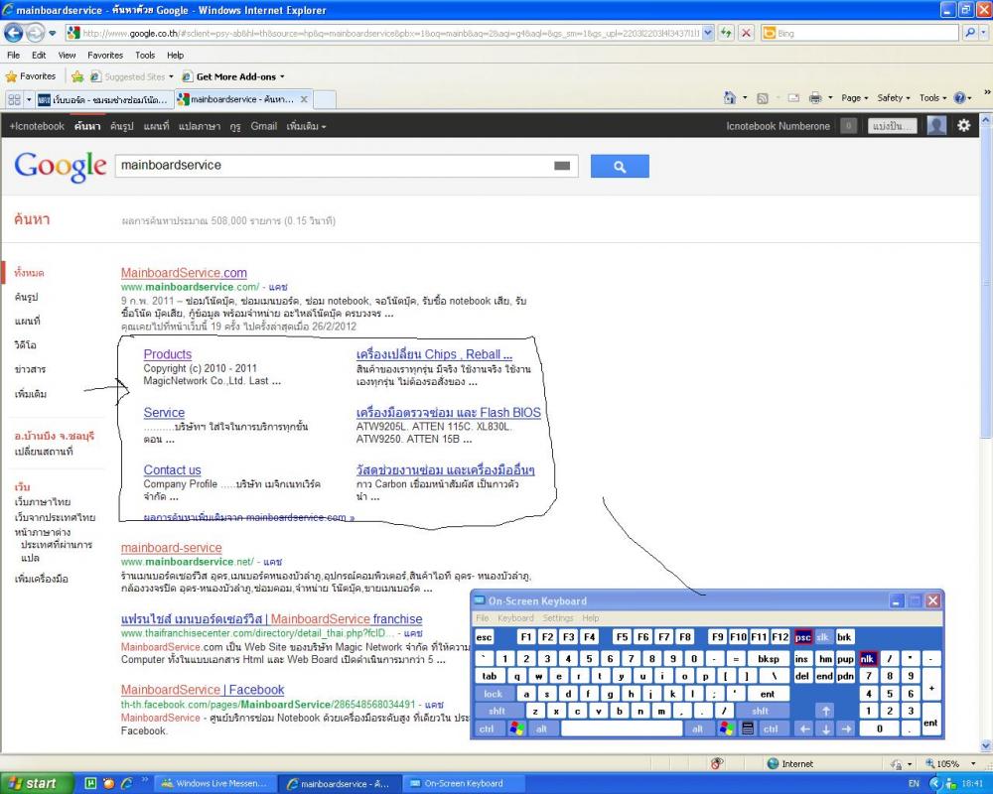The height and width of the screenshot is (794, 993).
Task: Open the Contact us sitelink
Action: pyautogui.click(x=172, y=470)
